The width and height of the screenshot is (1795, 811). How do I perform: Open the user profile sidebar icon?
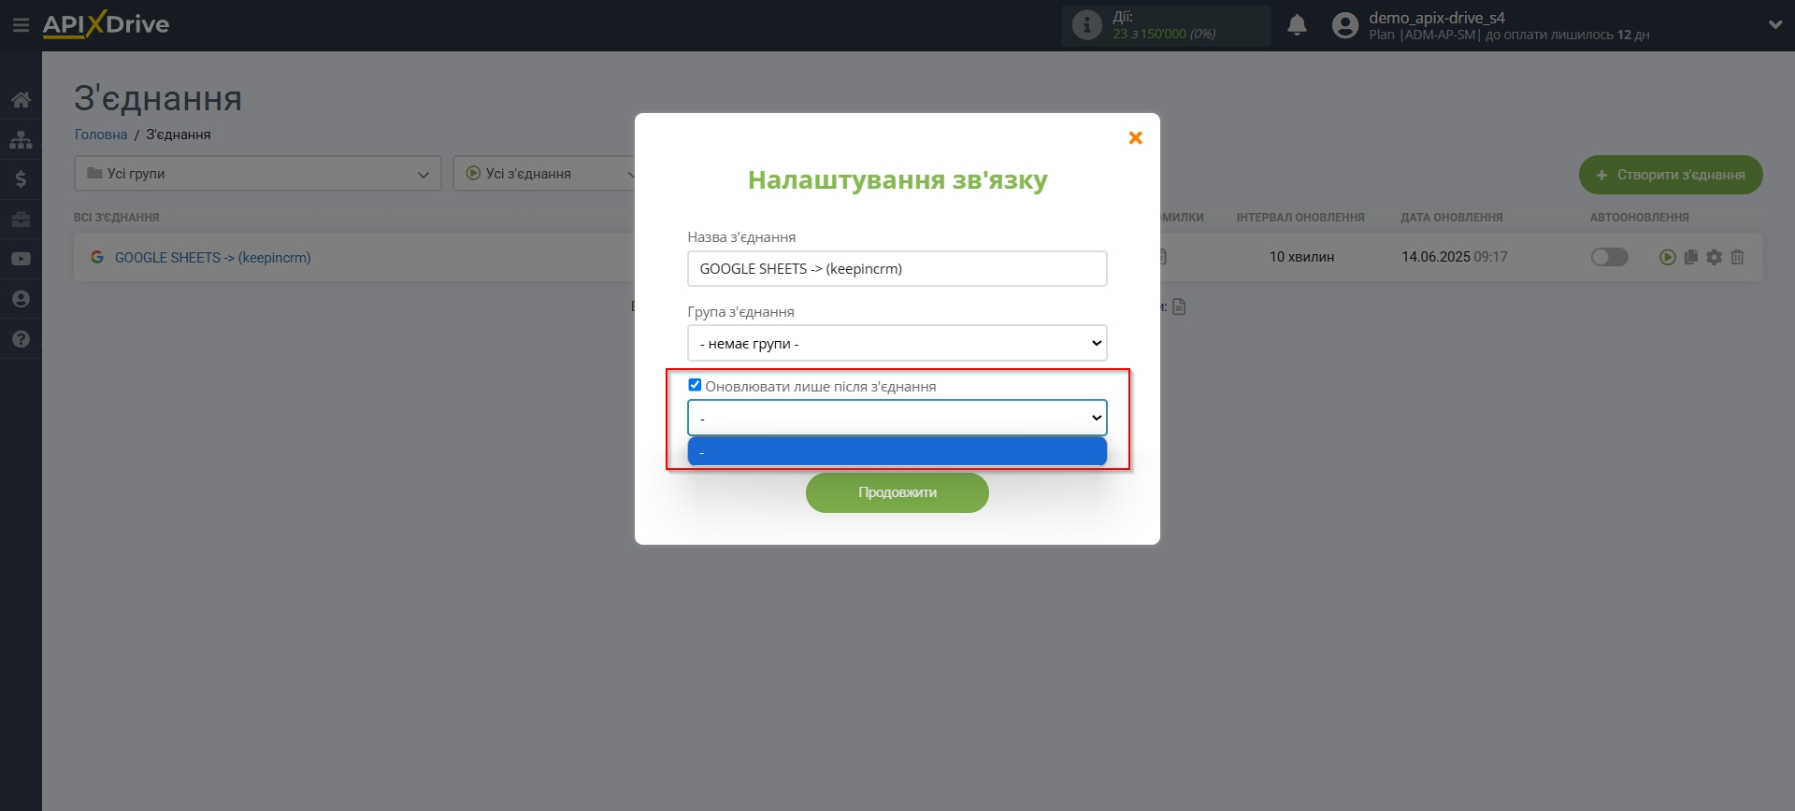pos(21,299)
